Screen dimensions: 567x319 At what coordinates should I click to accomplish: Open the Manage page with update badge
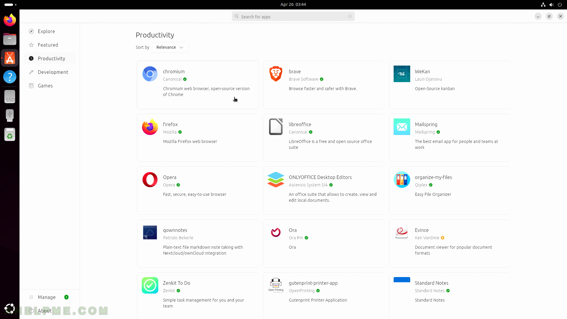click(50, 297)
